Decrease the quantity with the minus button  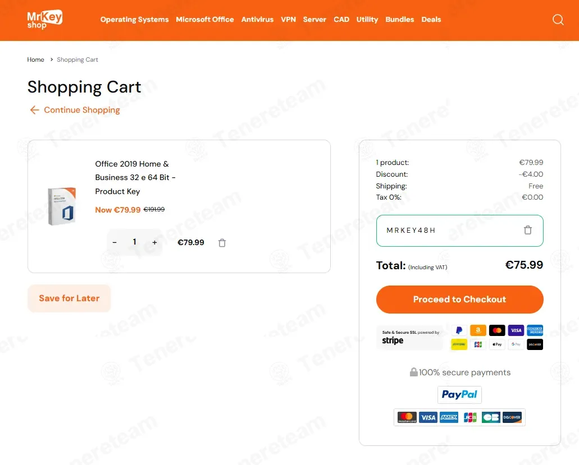click(x=115, y=242)
